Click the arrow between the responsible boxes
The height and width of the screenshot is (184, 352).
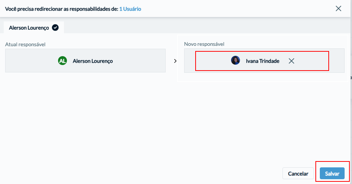tap(175, 61)
